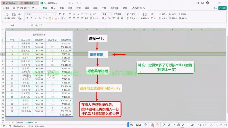The height and width of the screenshot is (128, 228).
Task: Click the 分享 (Share) button
Action: click(x=222, y=8)
